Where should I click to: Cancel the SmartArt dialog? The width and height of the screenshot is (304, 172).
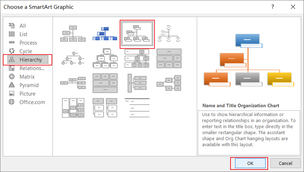click(286, 163)
